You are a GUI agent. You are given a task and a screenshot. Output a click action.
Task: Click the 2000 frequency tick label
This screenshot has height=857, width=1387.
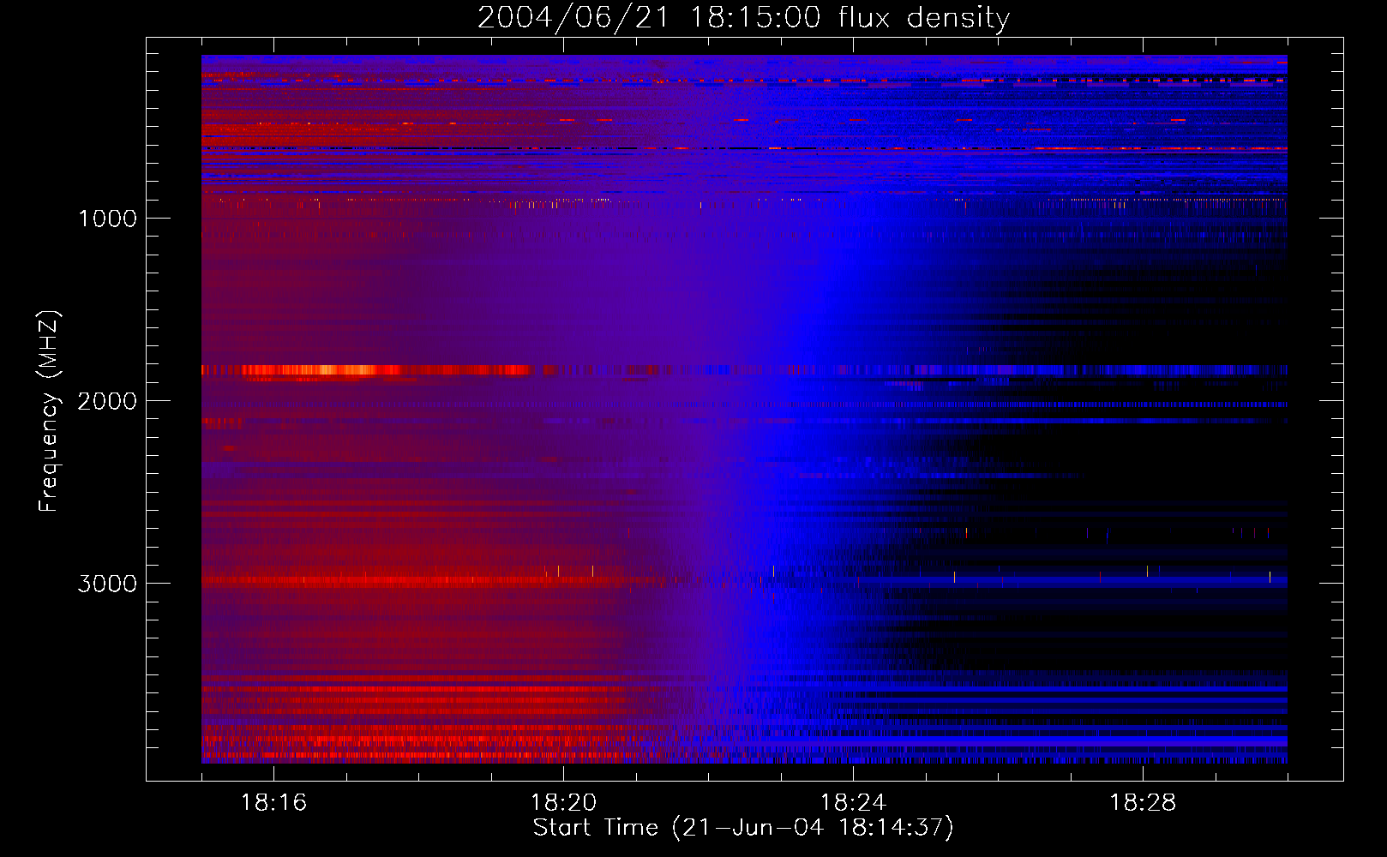tap(107, 401)
